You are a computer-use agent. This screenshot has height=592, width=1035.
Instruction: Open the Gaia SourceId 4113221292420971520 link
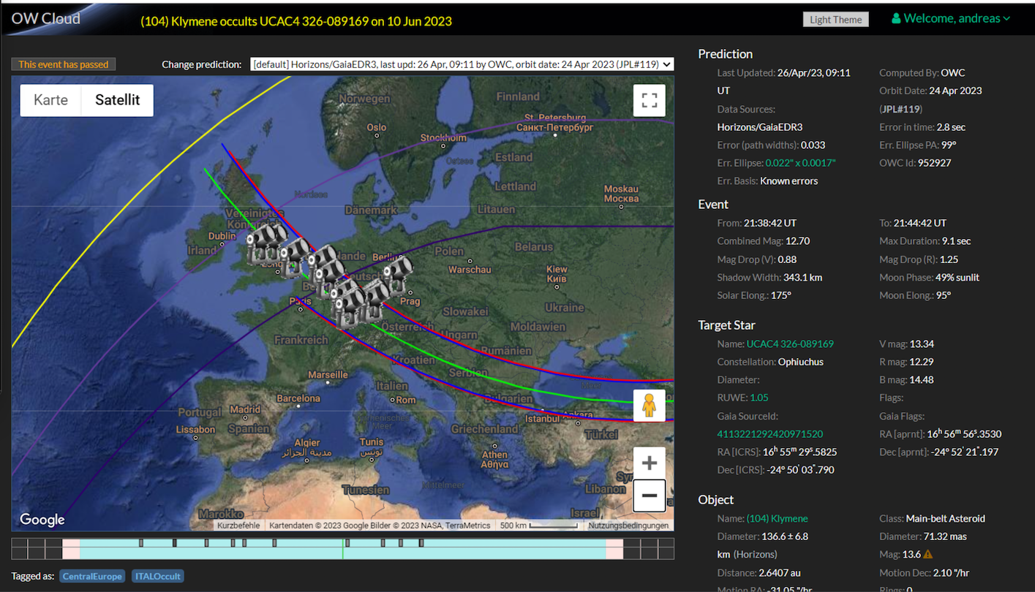click(x=769, y=433)
